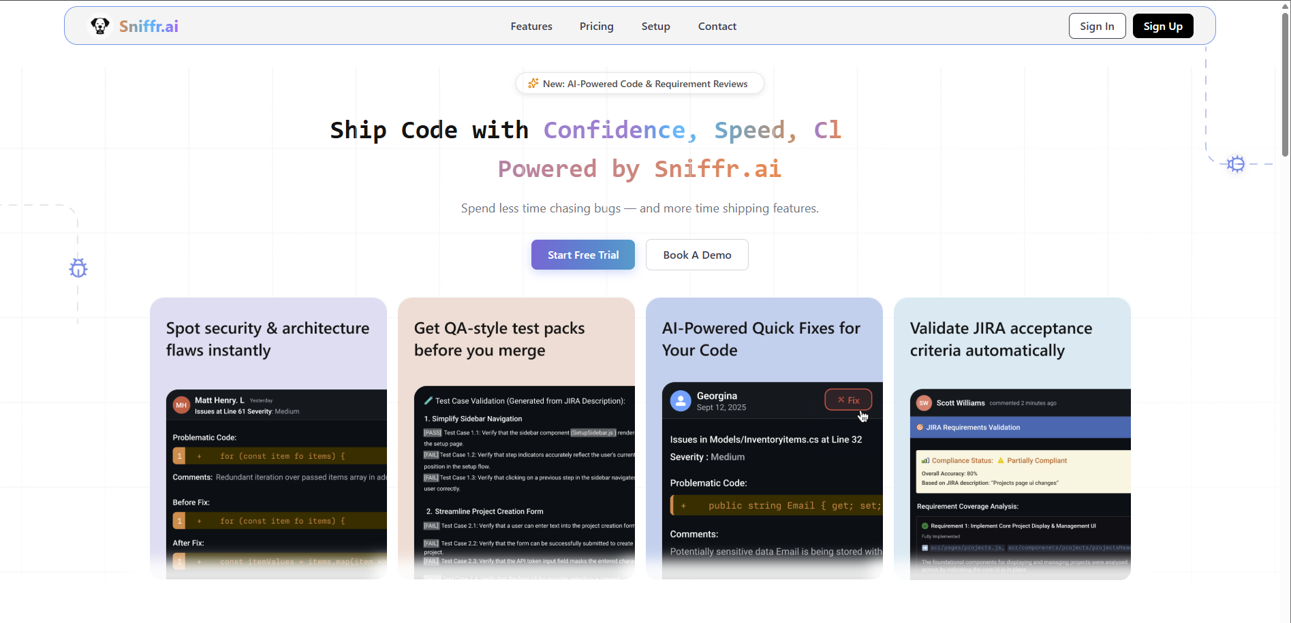Viewport: 1291px width, 623px height.
Task: Click the sparkle icon on the New badge
Action: [x=533, y=83]
